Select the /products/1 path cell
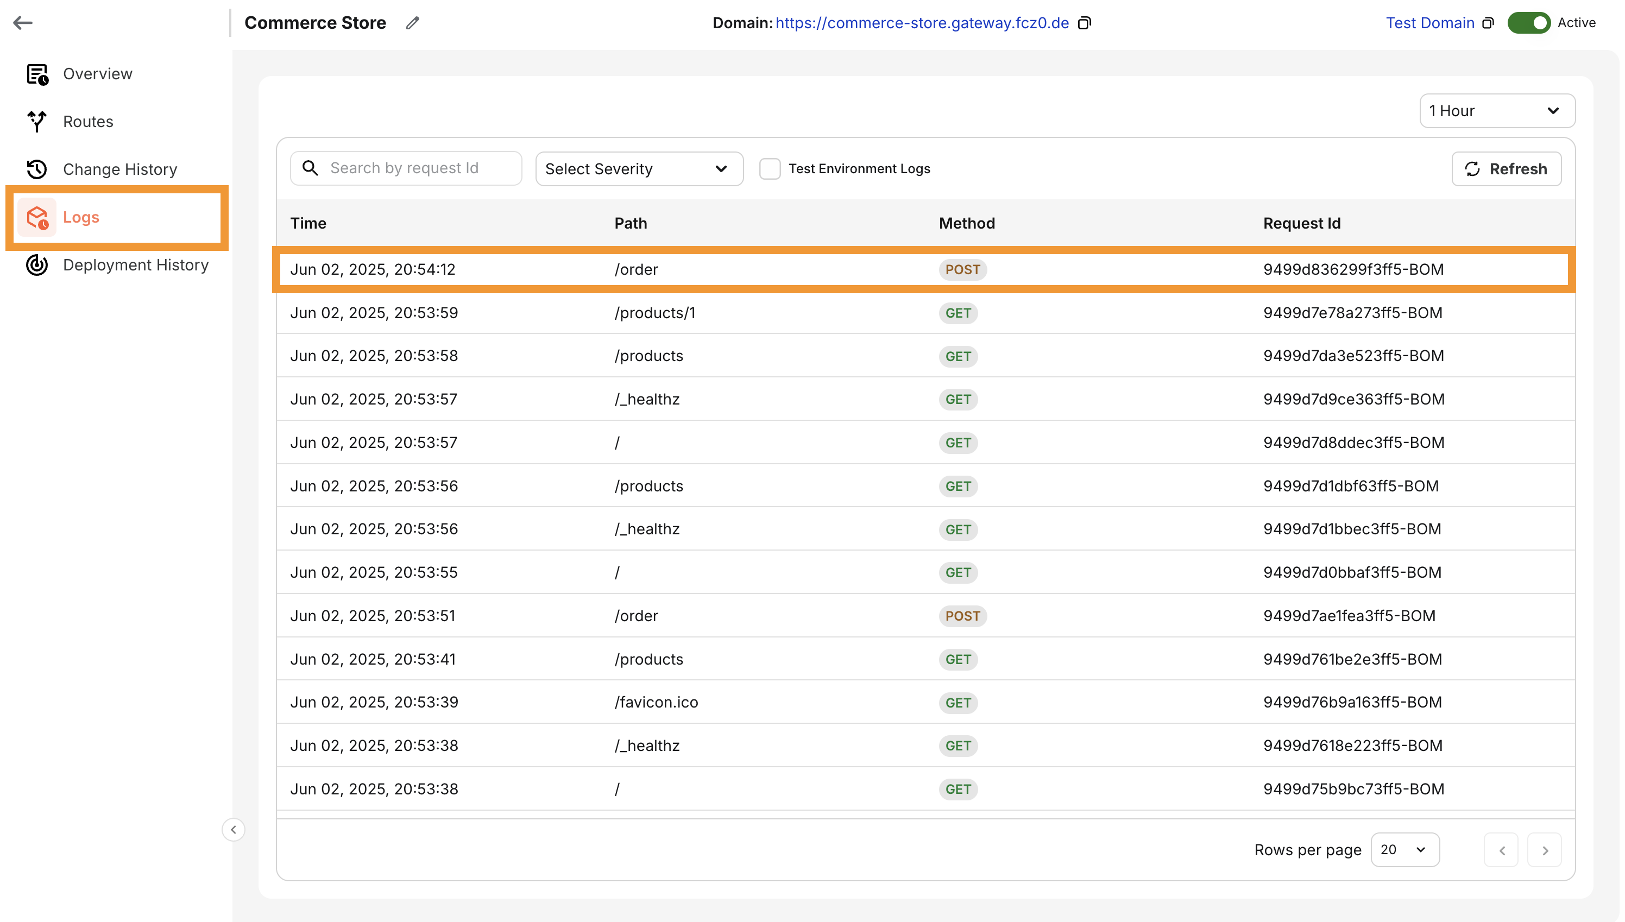The height and width of the screenshot is (922, 1625). point(654,313)
